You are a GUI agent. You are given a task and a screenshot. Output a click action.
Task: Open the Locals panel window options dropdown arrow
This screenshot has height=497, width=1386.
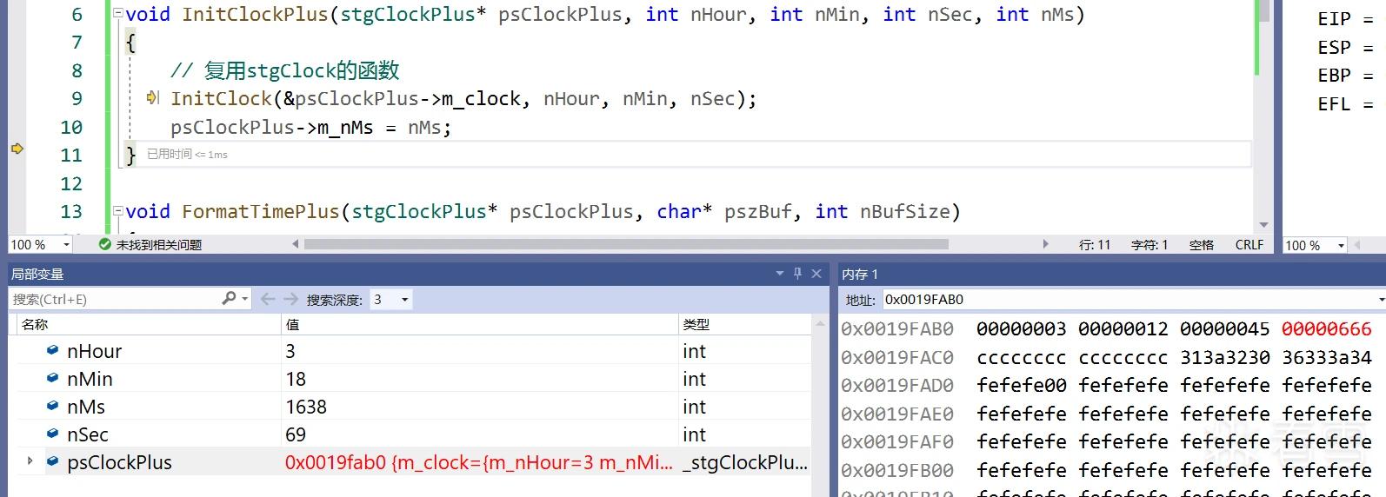[x=780, y=273]
